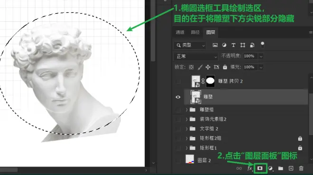313x175 pixels.
Task: Filter for pixel layers icon
Action: [215, 45]
